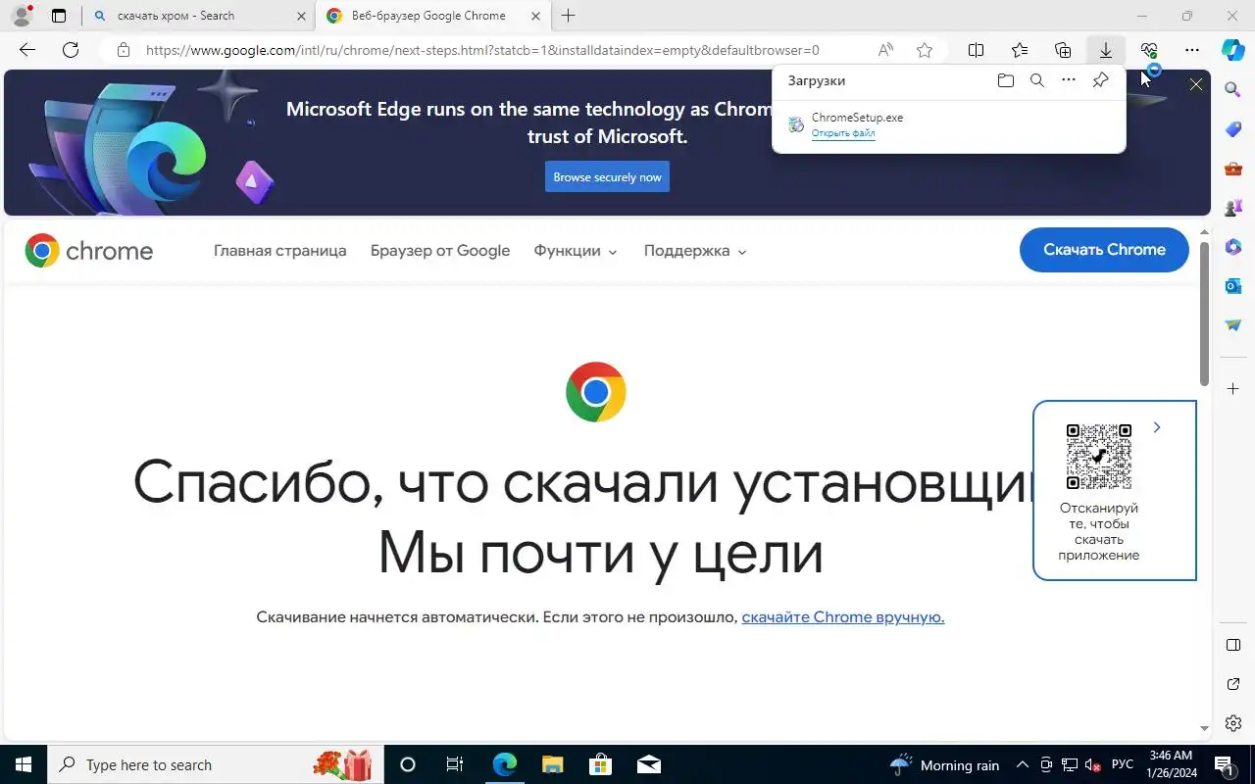1255x784 pixels.
Task: Click Type here to search taskbar box
Action: (x=216, y=764)
